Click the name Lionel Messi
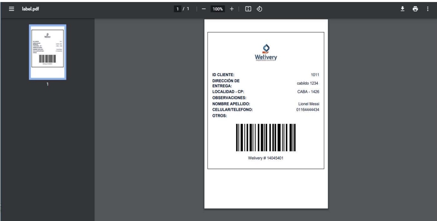 [x=309, y=104]
